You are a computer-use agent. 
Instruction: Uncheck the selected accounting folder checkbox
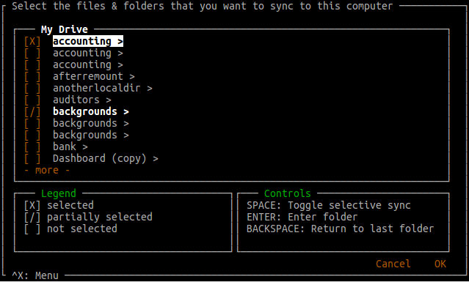point(32,41)
